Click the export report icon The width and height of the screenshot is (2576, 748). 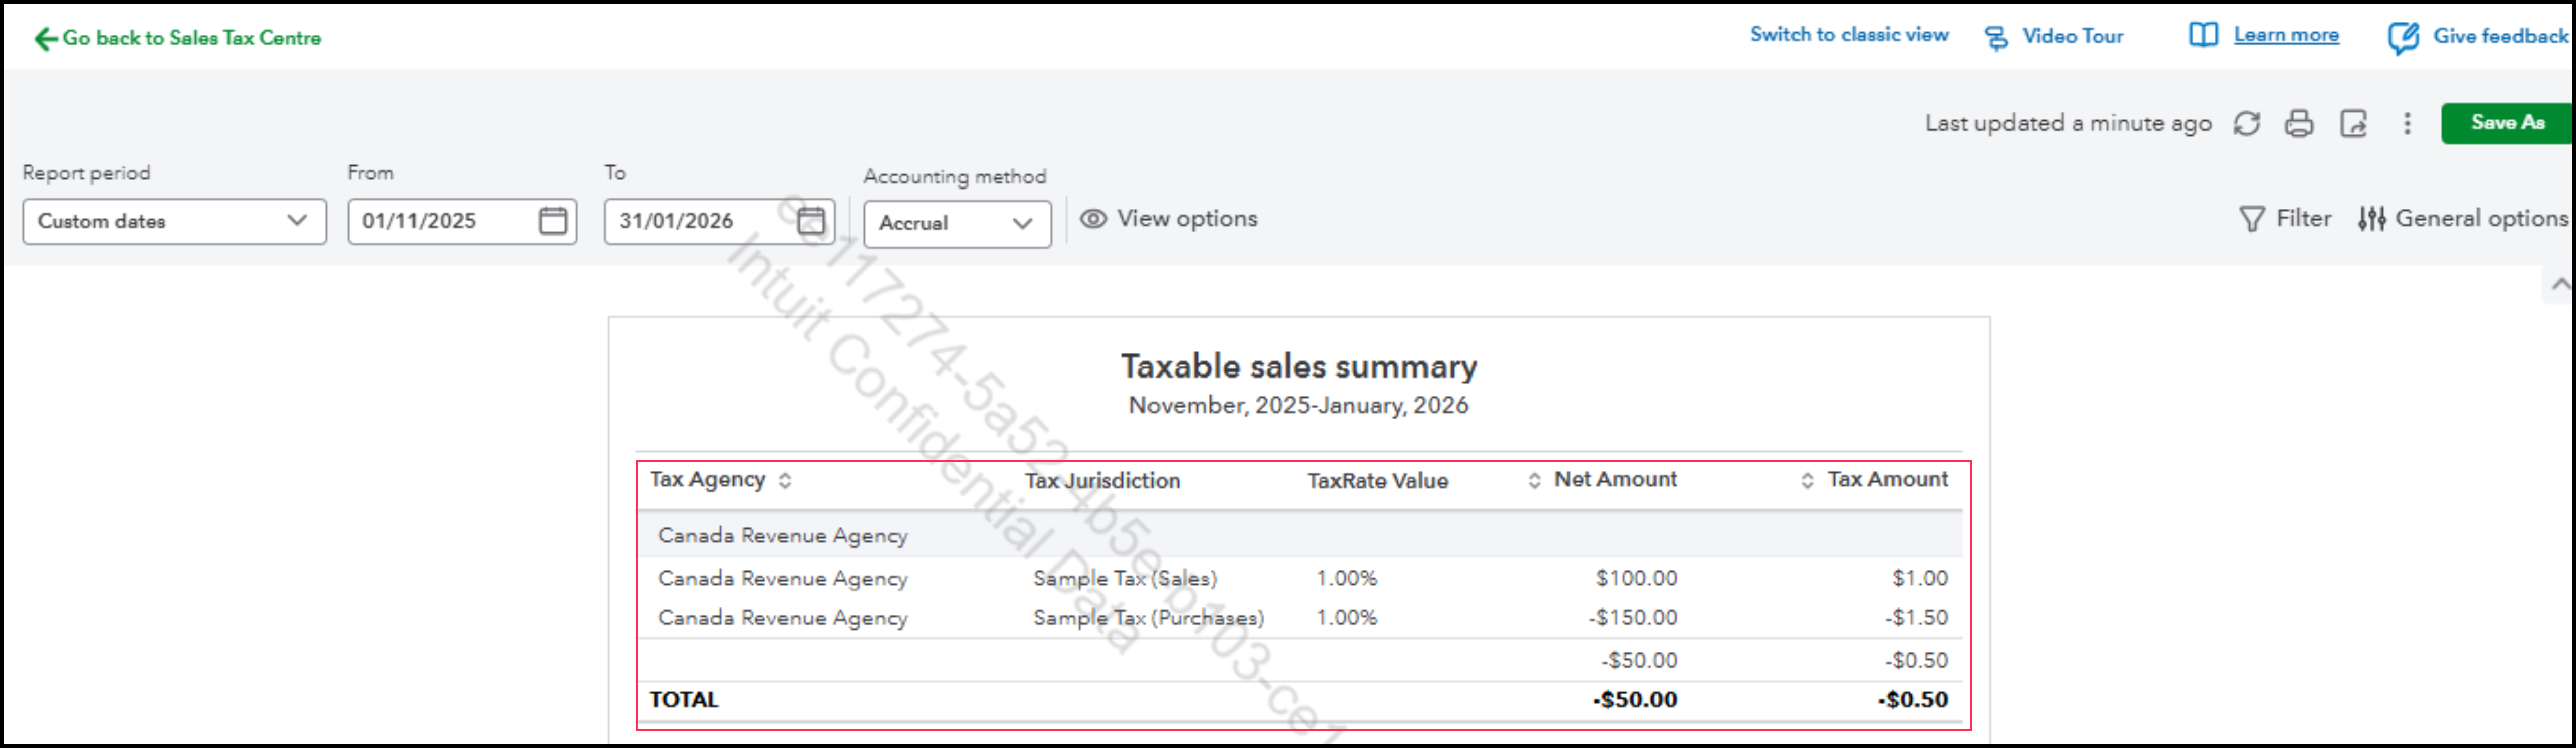point(2353,123)
